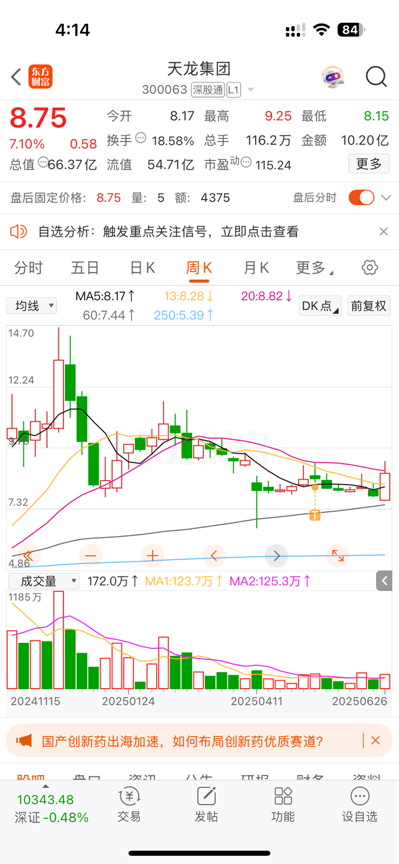Open the DK点 dropdown
399x864 pixels.
[x=320, y=306]
